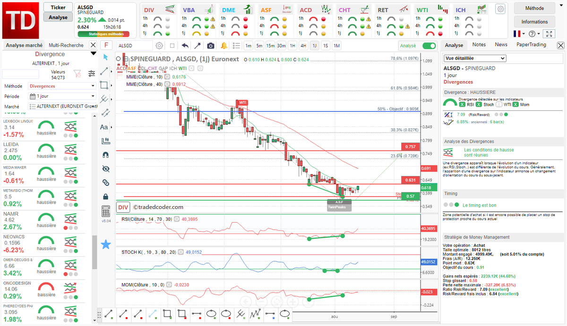Open the Marché ALTERNEXT dropdown
Image resolution: width=567 pixels, height=326 pixels.
click(x=62, y=107)
